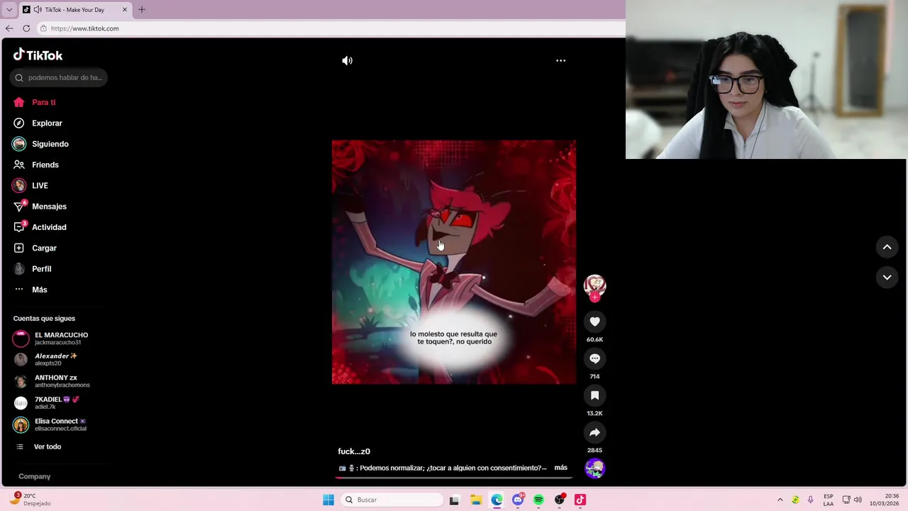This screenshot has width=908, height=511.
Task: Click the green sync icon in system tray
Action: (795, 500)
